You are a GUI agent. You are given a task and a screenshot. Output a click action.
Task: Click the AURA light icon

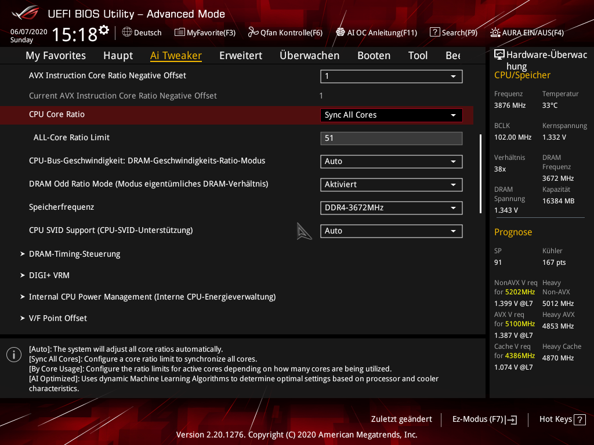click(495, 32)
